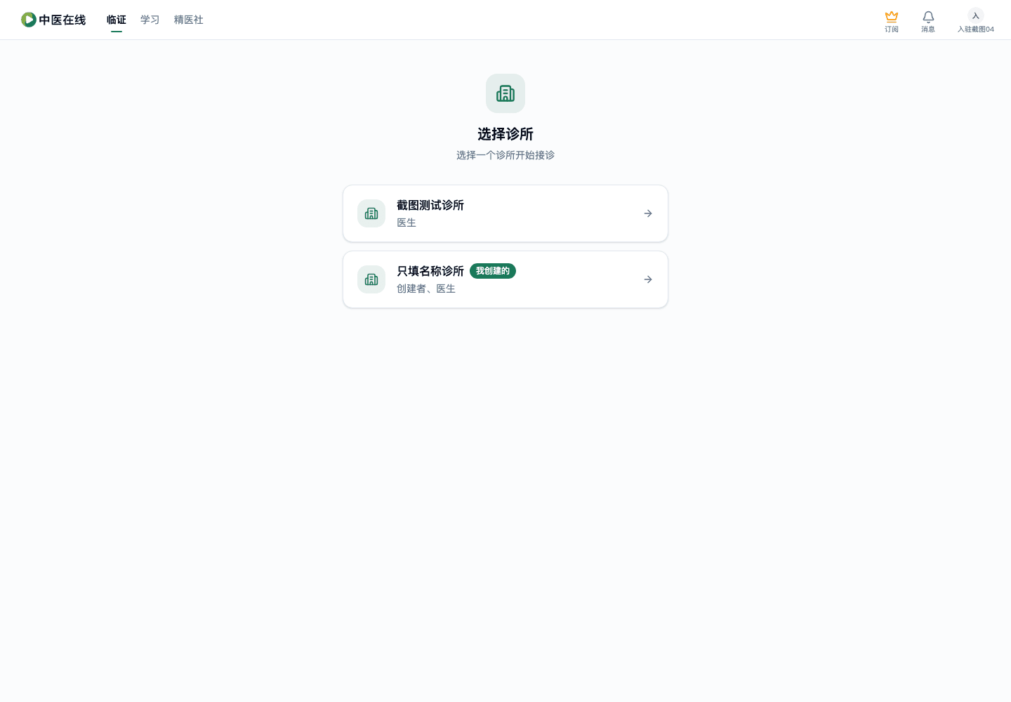Click the arrow on 只填名称诊所 card

[x=648, y=279]
